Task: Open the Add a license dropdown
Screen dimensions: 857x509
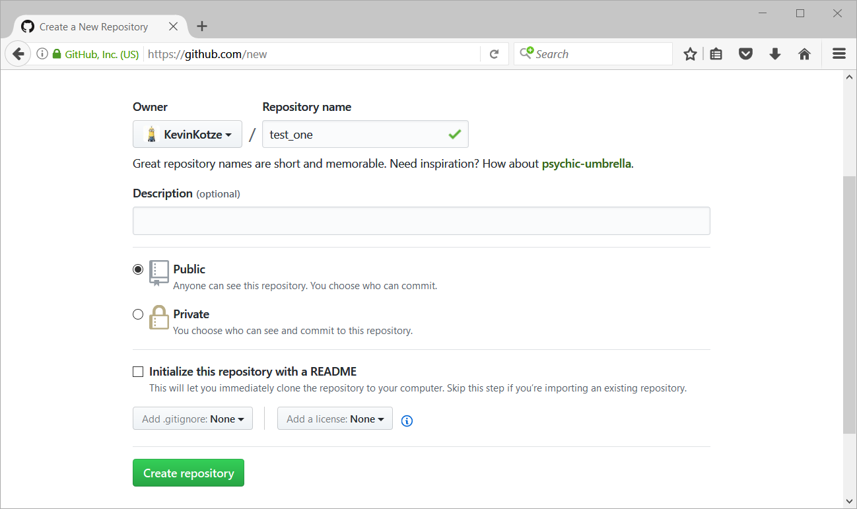Action: pyautogui.click(x=335, y=419)
